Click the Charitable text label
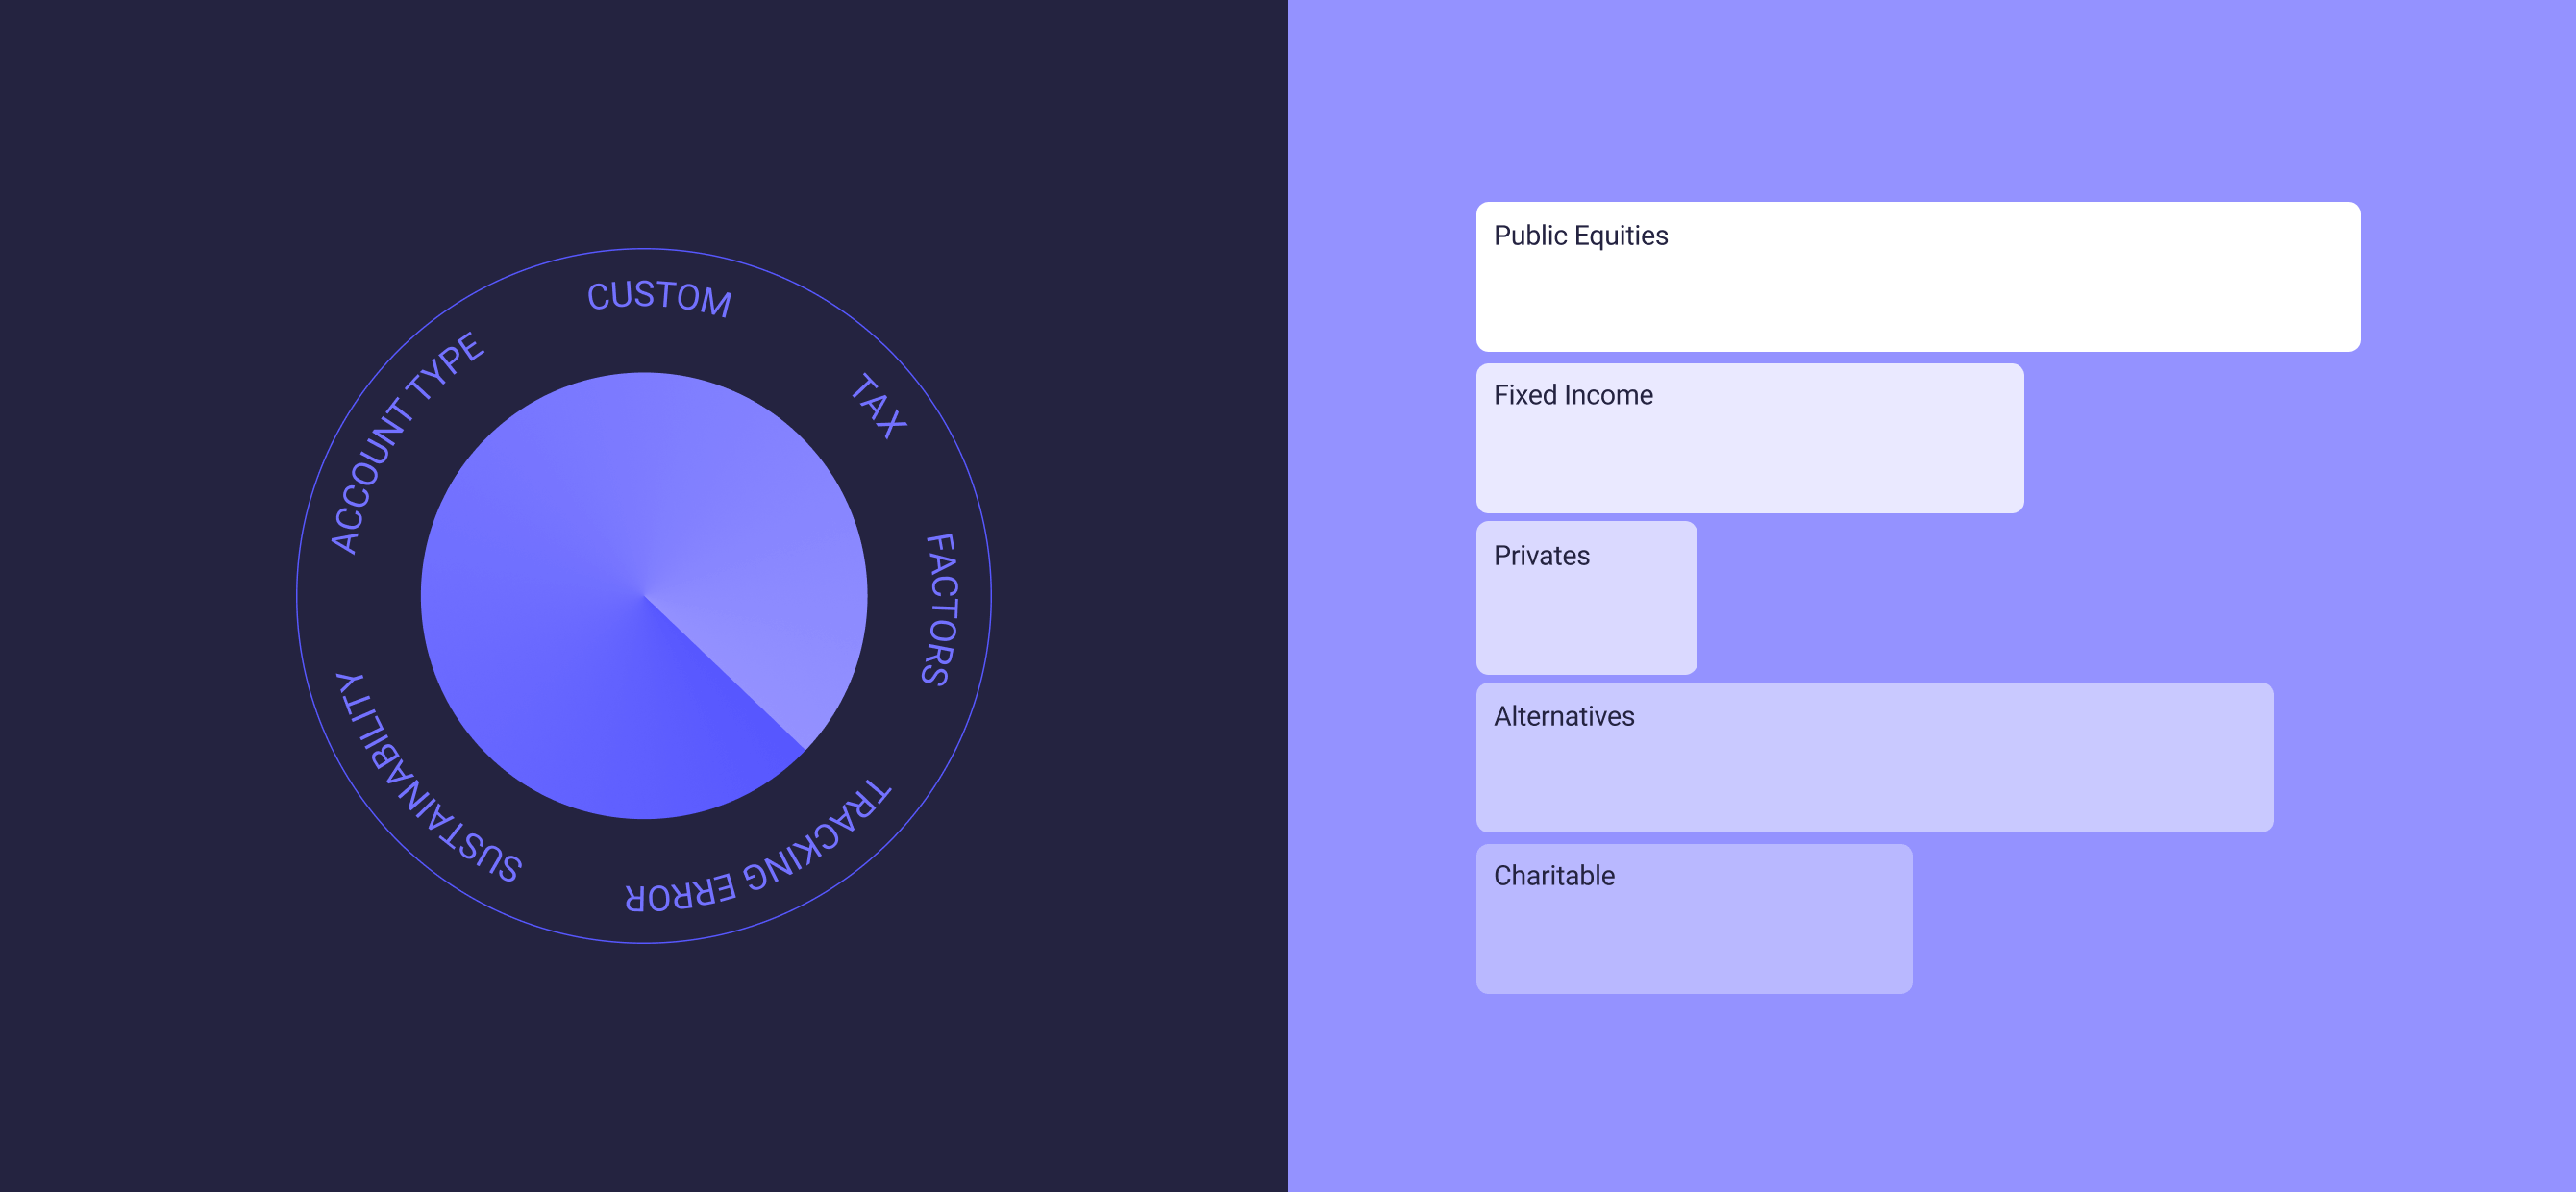 coord(1554,876)
